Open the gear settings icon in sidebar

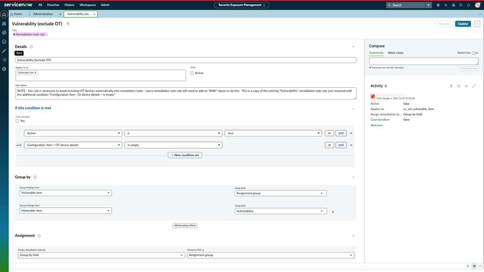[x=4, y=69]
